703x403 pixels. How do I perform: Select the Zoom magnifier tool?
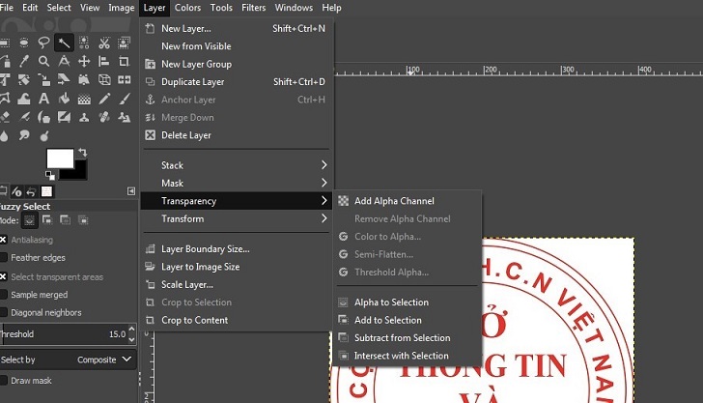44,61
